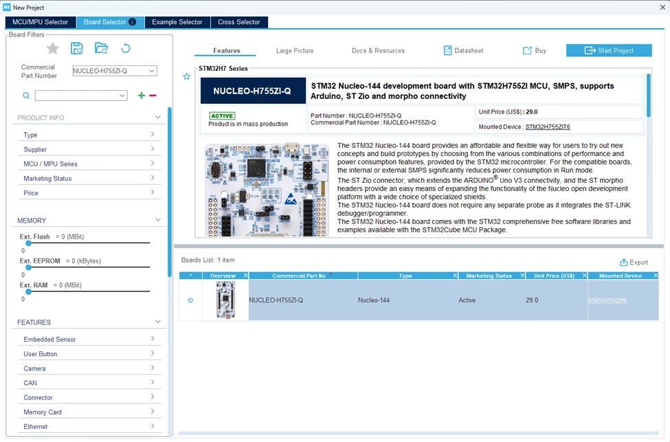Open the Docs & Resources tab

click(378, 50)
